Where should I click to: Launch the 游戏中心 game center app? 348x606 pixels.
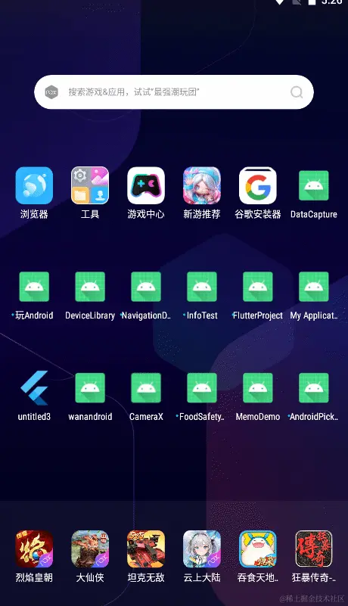(x=146, y=185)
